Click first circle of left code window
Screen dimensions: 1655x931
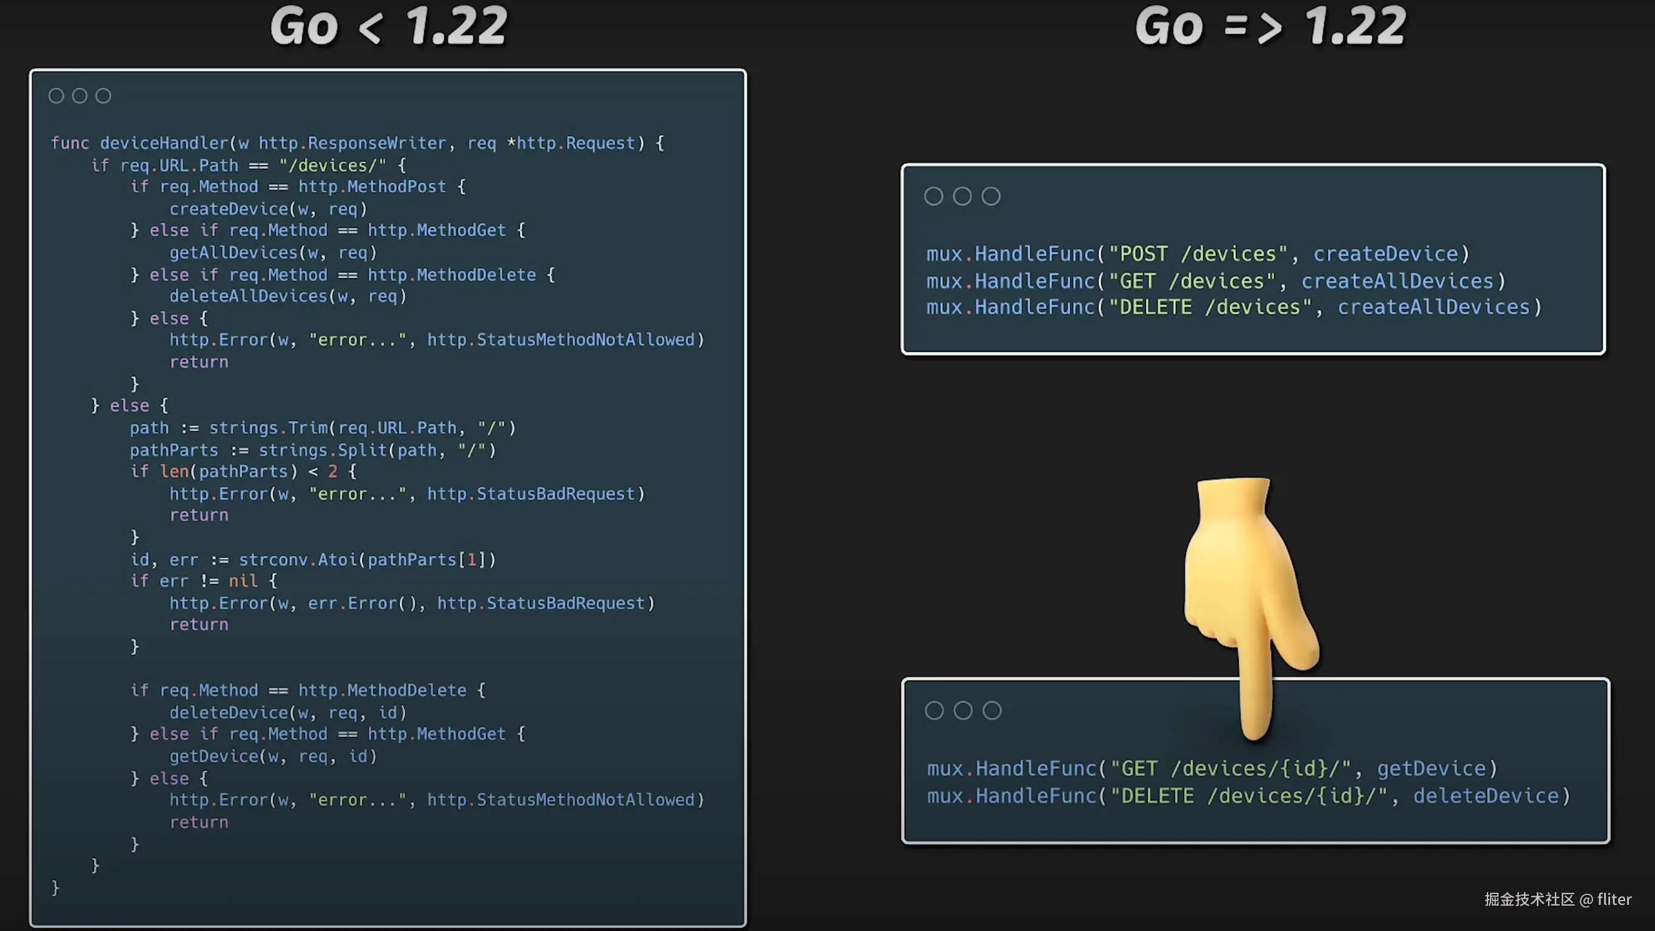(56, 96)
